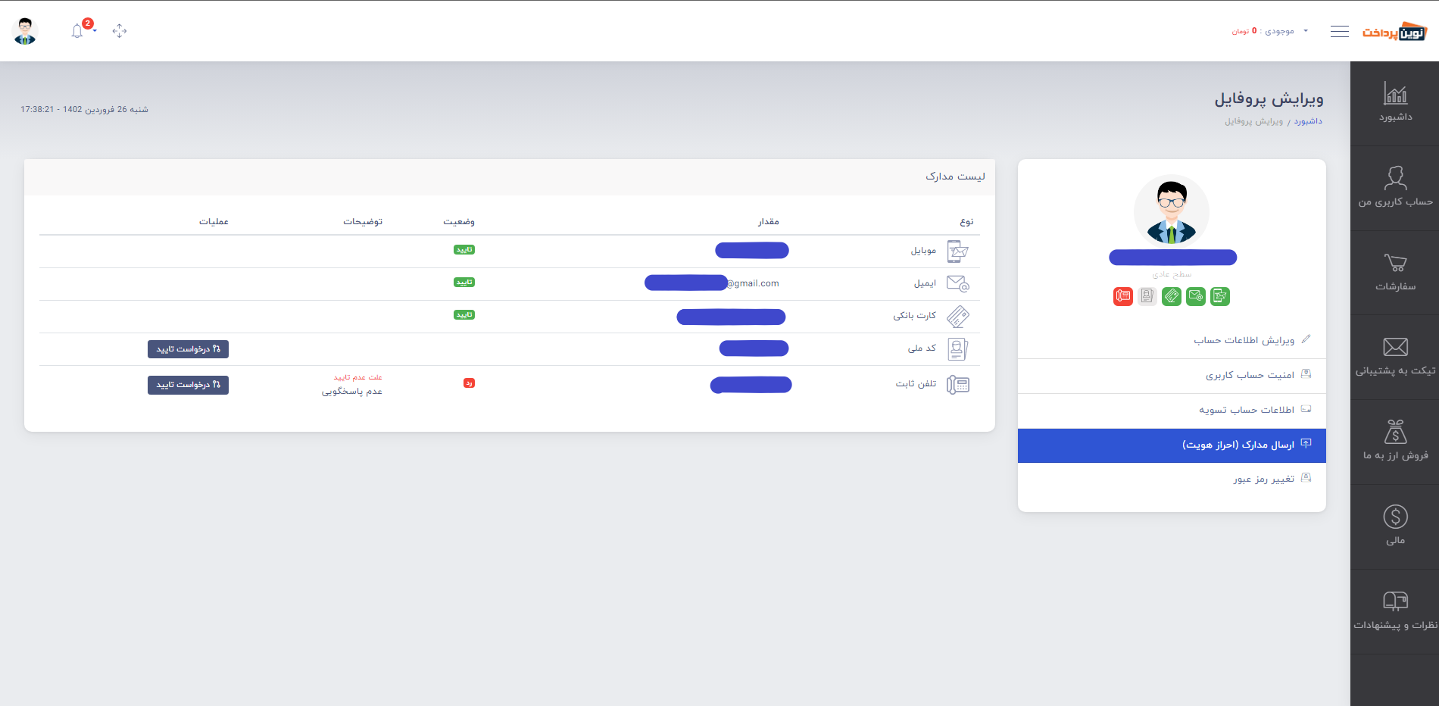1439x706 pixels.
Task: Click تایید badge in کارت بانکی row
Action: 464,315
